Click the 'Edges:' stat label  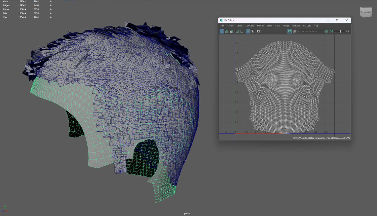coord(7,5)
